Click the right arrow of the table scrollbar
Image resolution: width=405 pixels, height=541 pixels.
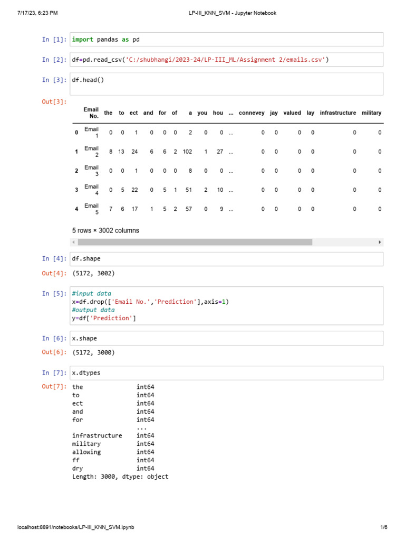click(380, 242)
